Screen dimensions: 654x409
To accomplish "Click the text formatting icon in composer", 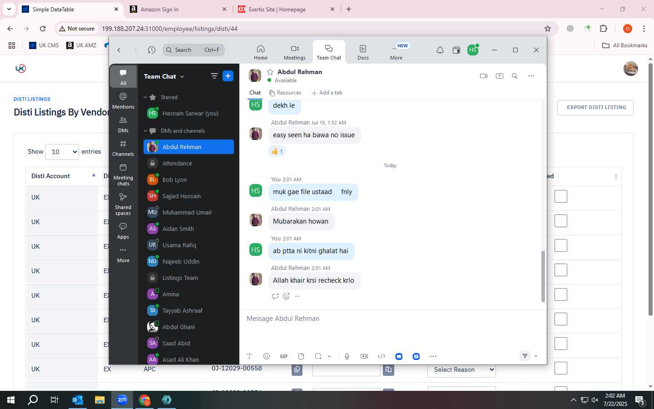I will pyautogui.click(x=249, y=356).
